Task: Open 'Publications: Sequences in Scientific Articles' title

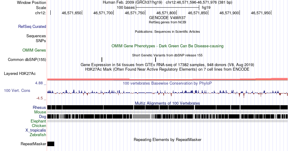Action: tap(167, 32)
